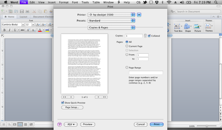Click the printer icon in Word toolbar
The image size is (222, 130).
(27, 11)
